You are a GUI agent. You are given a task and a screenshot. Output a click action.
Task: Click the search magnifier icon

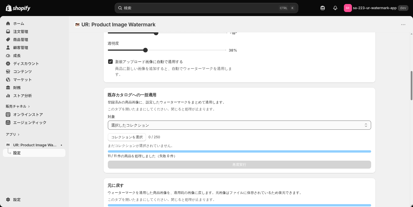[120, 8]
